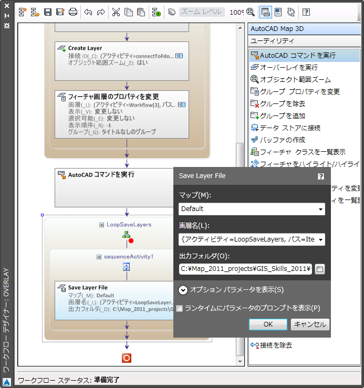This screenshot has width=364, height=388.
Task: Confirm dialog with OK button
Action: click(x=268, y=324)
